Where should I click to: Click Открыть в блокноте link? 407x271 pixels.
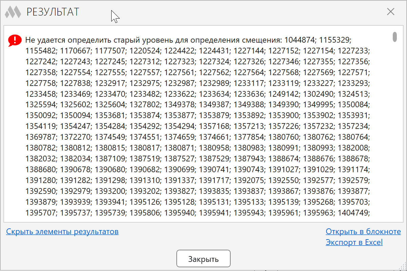(x=363, y=232)
